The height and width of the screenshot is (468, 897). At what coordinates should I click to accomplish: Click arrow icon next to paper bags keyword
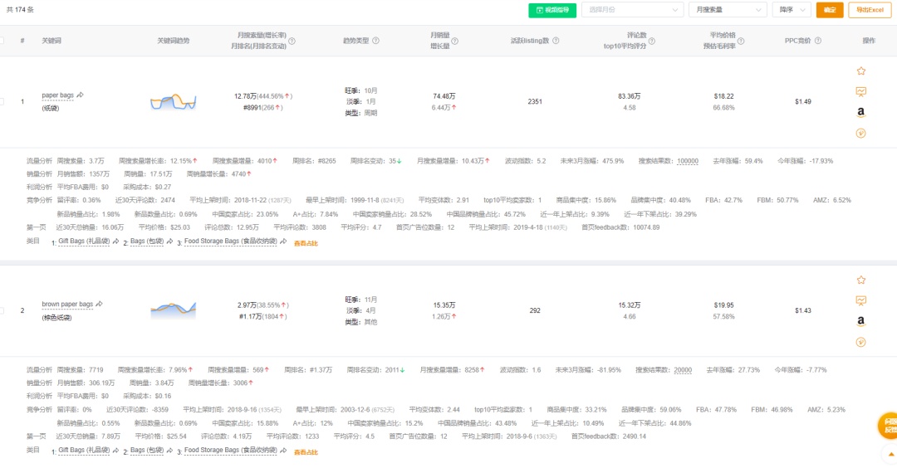[x=80, y=95]
